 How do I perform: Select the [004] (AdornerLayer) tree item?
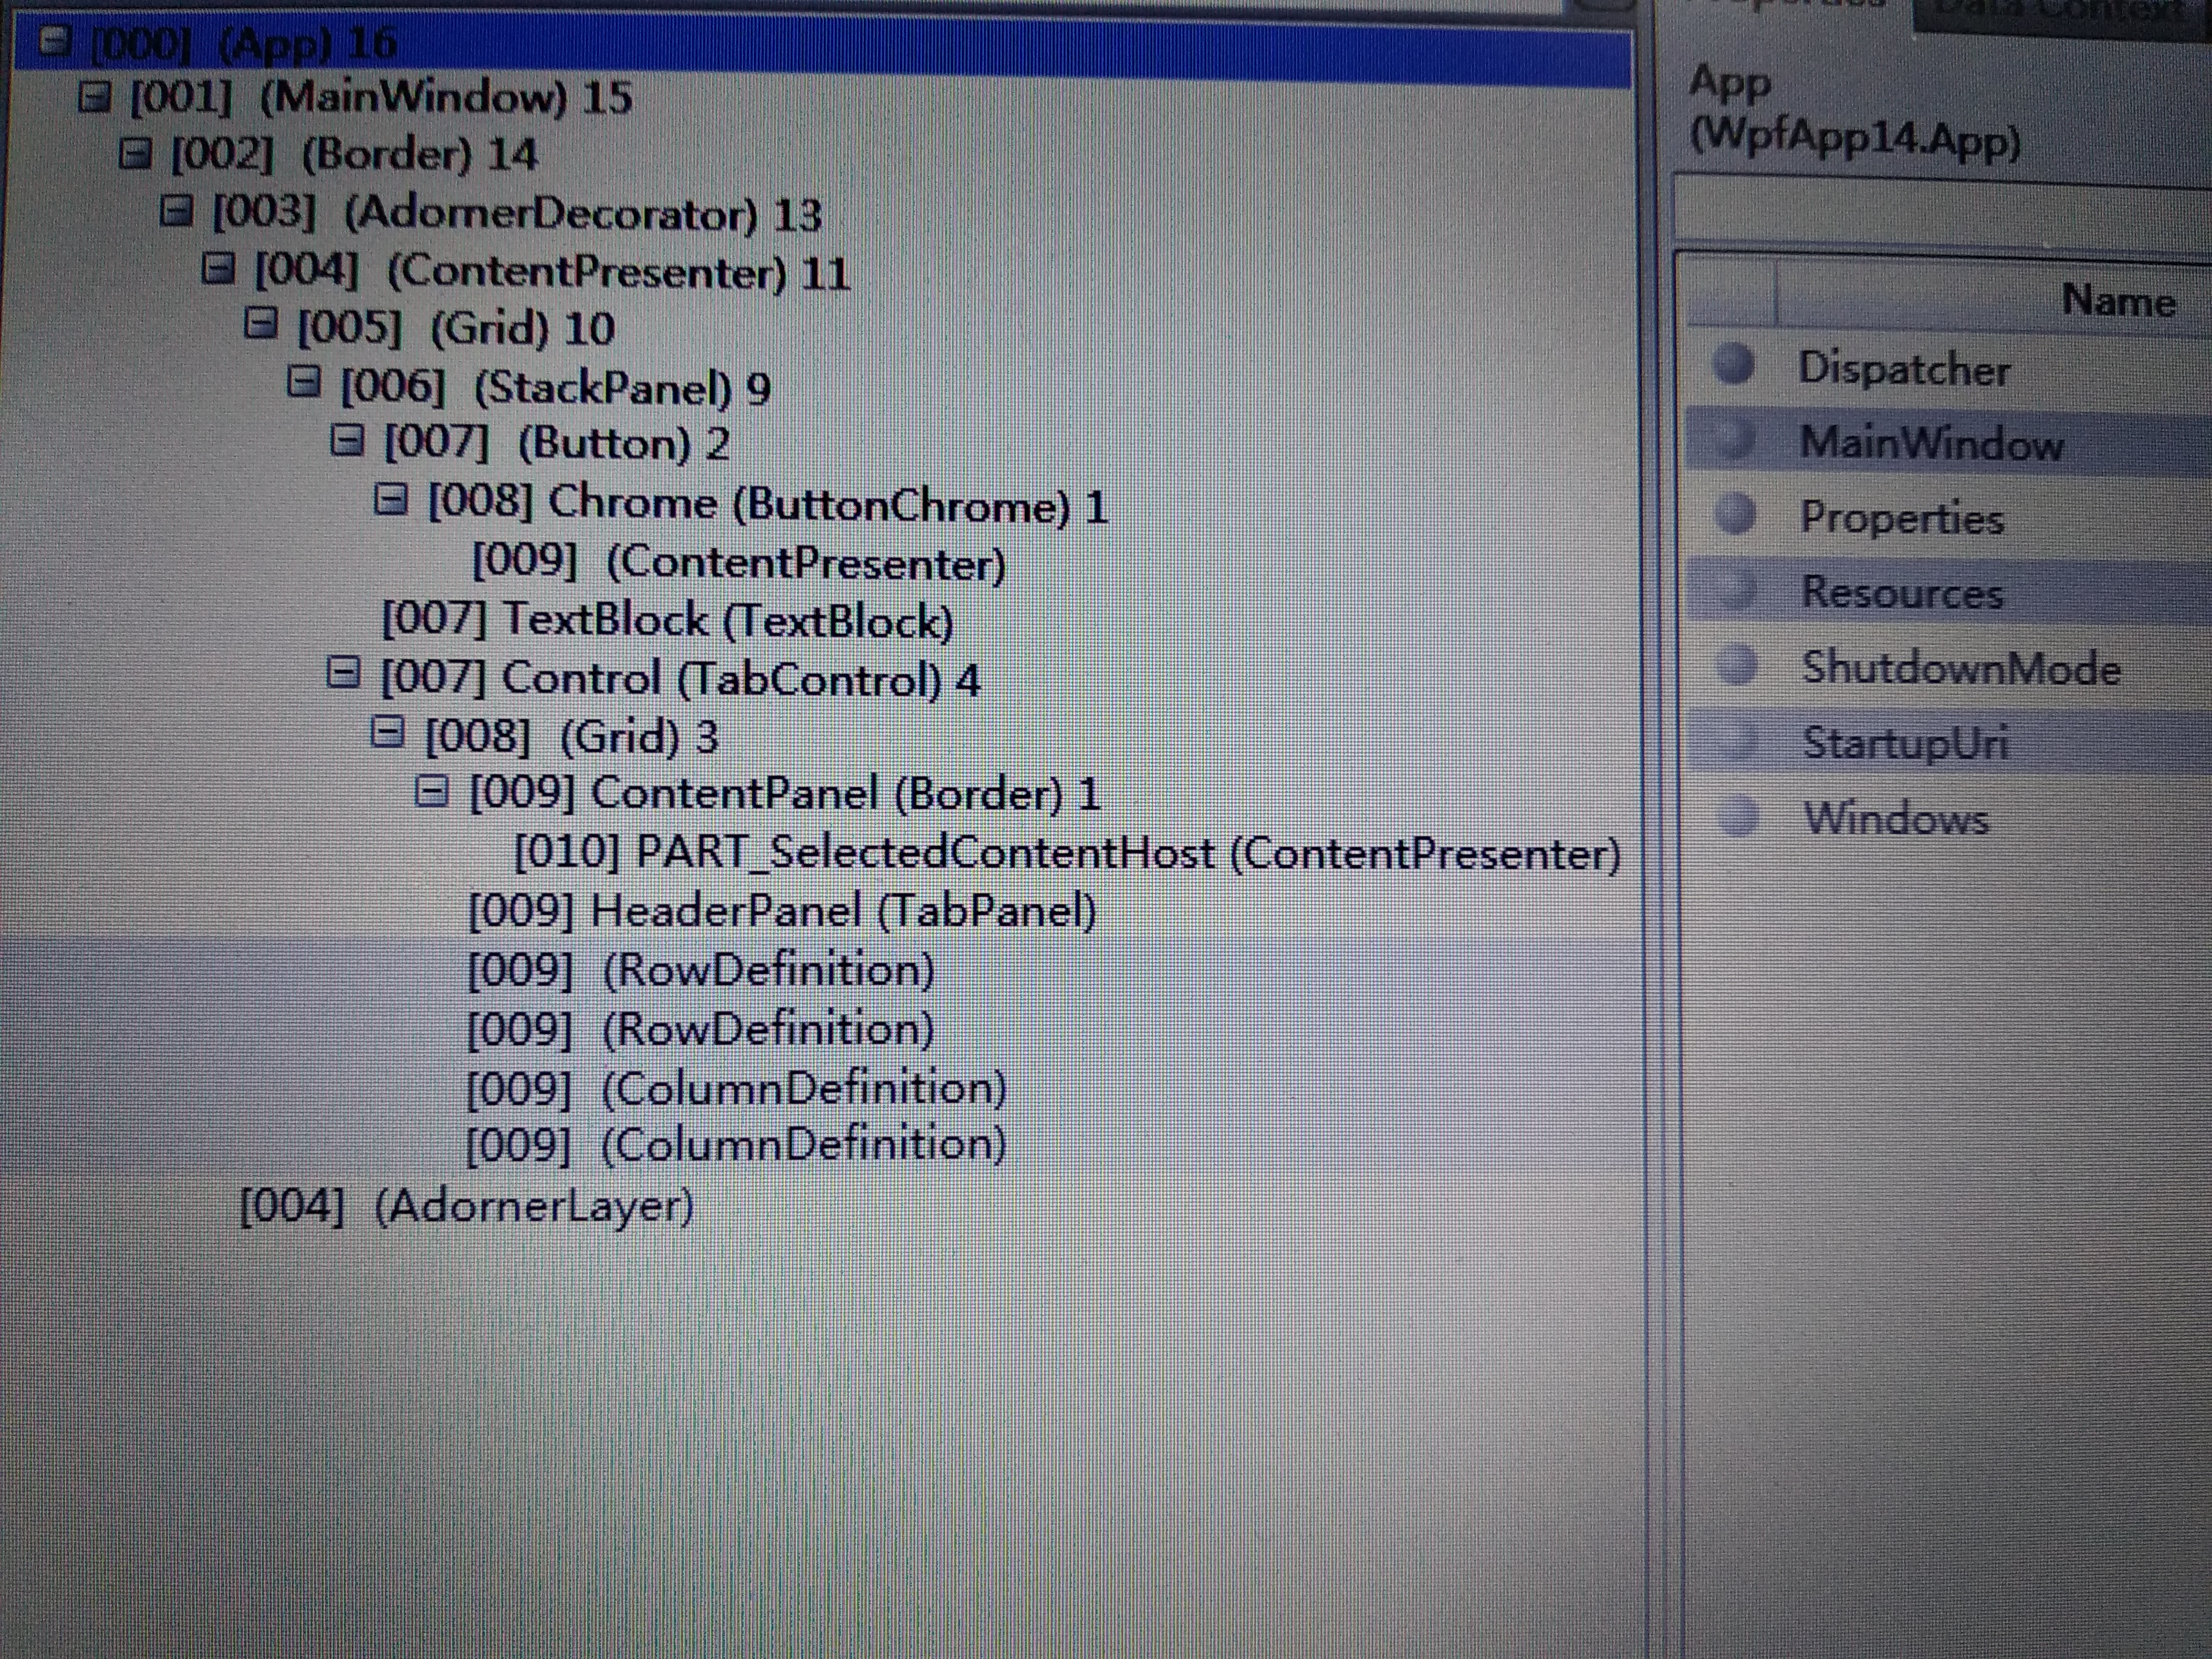[466, 1206]
